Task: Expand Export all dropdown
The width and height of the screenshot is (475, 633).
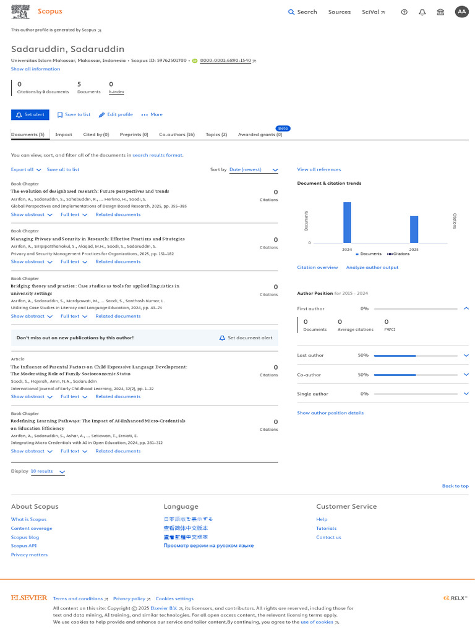Action: [x=26, y=170]
